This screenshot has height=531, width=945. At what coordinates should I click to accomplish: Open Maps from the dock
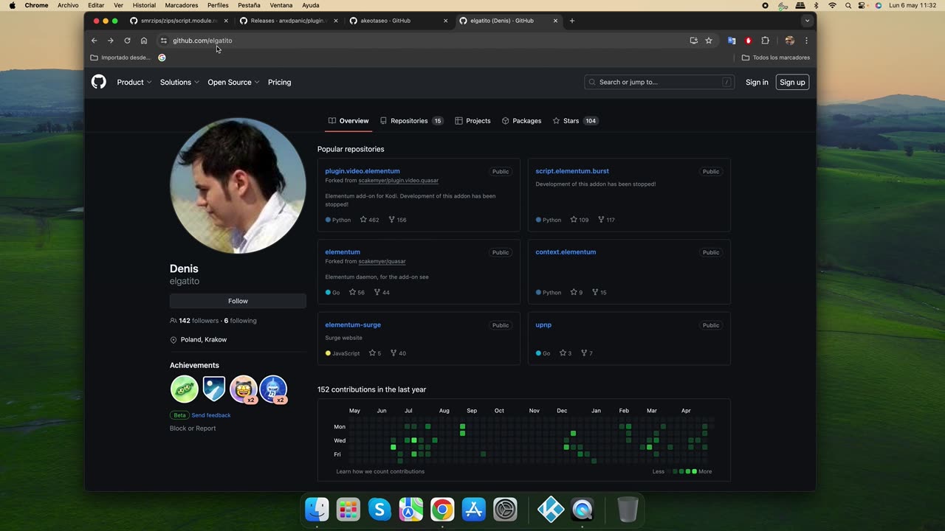tap(410, 509)
